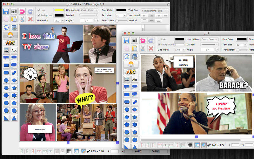Click the camera icon in front window
The image size is (254, 159).
click(135, 40)
